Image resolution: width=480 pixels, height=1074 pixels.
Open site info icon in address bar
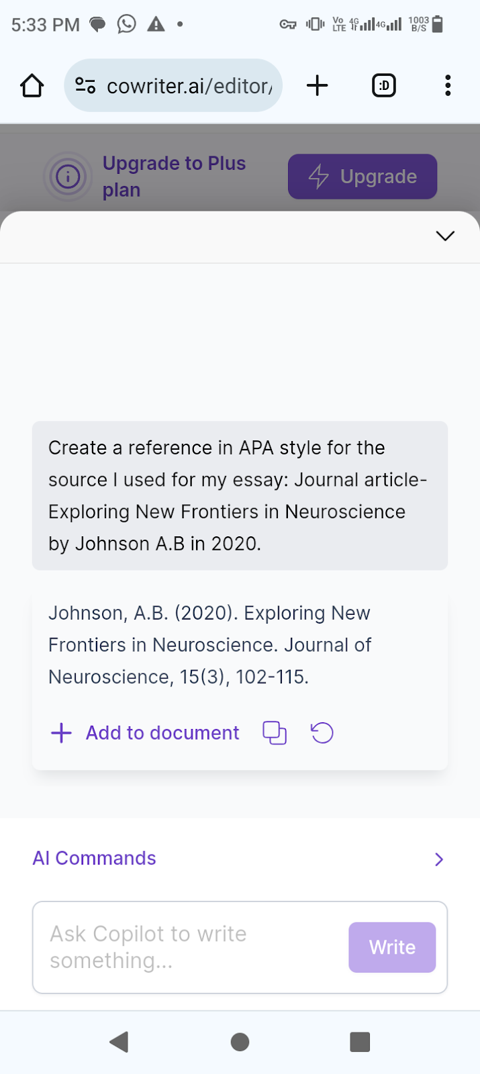[85, 86]
